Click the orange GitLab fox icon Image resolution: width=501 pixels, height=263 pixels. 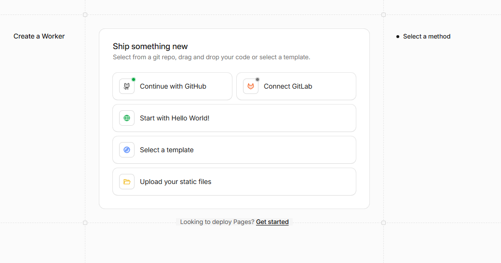click(251, 86)
